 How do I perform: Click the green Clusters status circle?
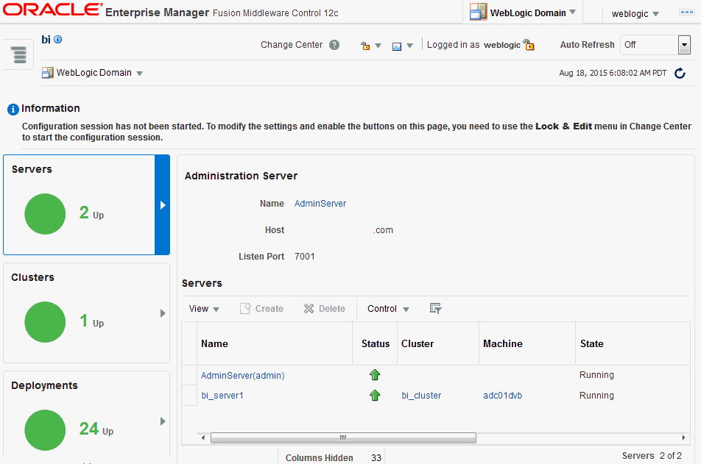pyautogui.click(x=45, y=322)
